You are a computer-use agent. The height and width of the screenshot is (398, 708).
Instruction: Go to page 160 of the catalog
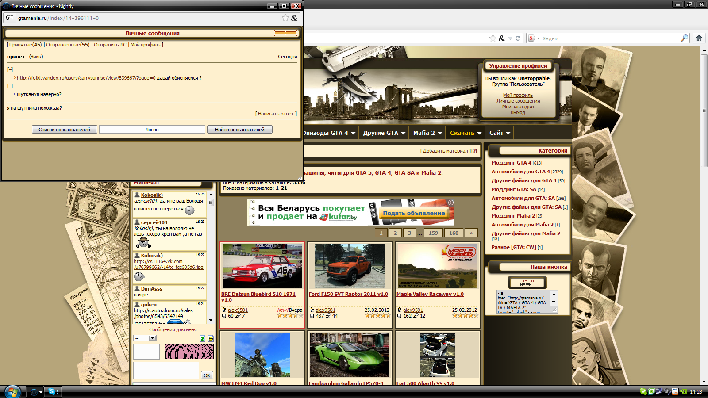454,233
